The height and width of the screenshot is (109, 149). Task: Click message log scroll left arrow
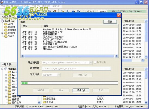pyautogui.click(x=23, y=56)
